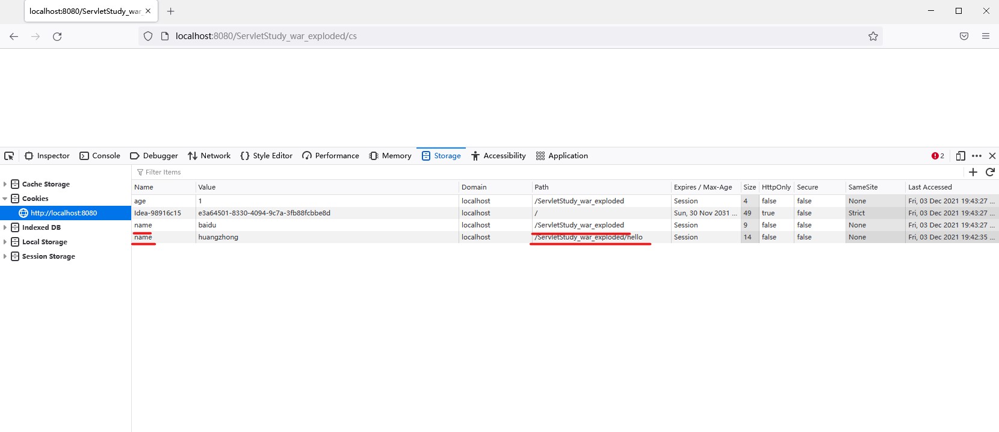Click the 'baidu' cookie value
The image size is (999, 432).
[x=207, y=225]
